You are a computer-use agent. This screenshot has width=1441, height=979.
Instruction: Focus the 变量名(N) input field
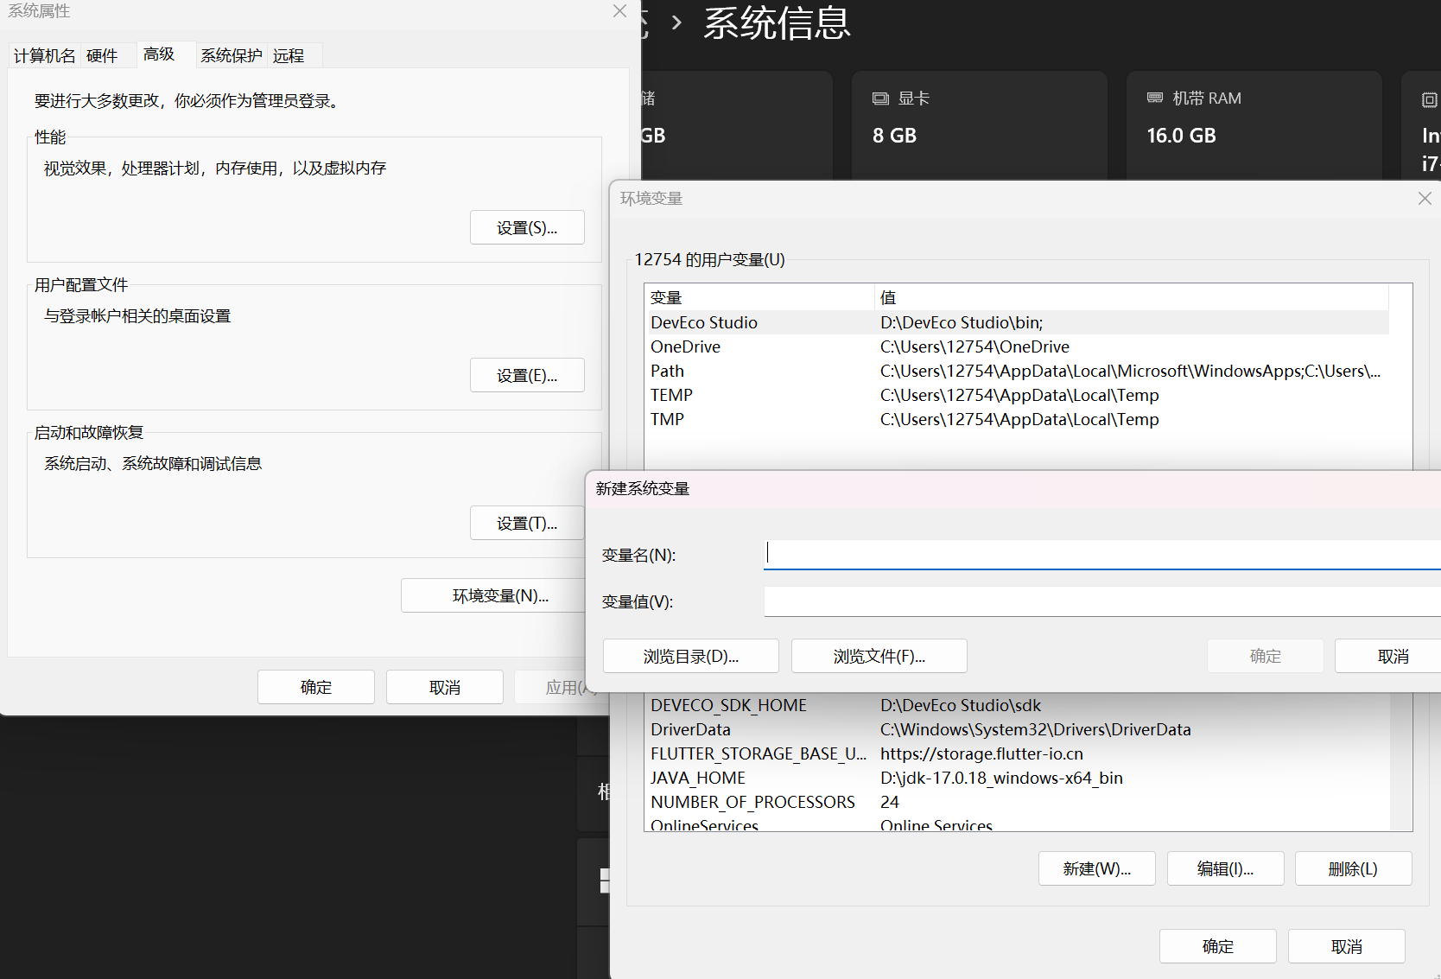pos(1102,554)
